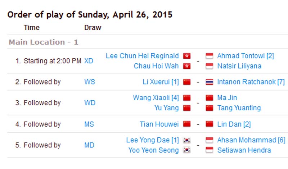
Task: Click the Draw column header
Action: click(x=93, y=28)
